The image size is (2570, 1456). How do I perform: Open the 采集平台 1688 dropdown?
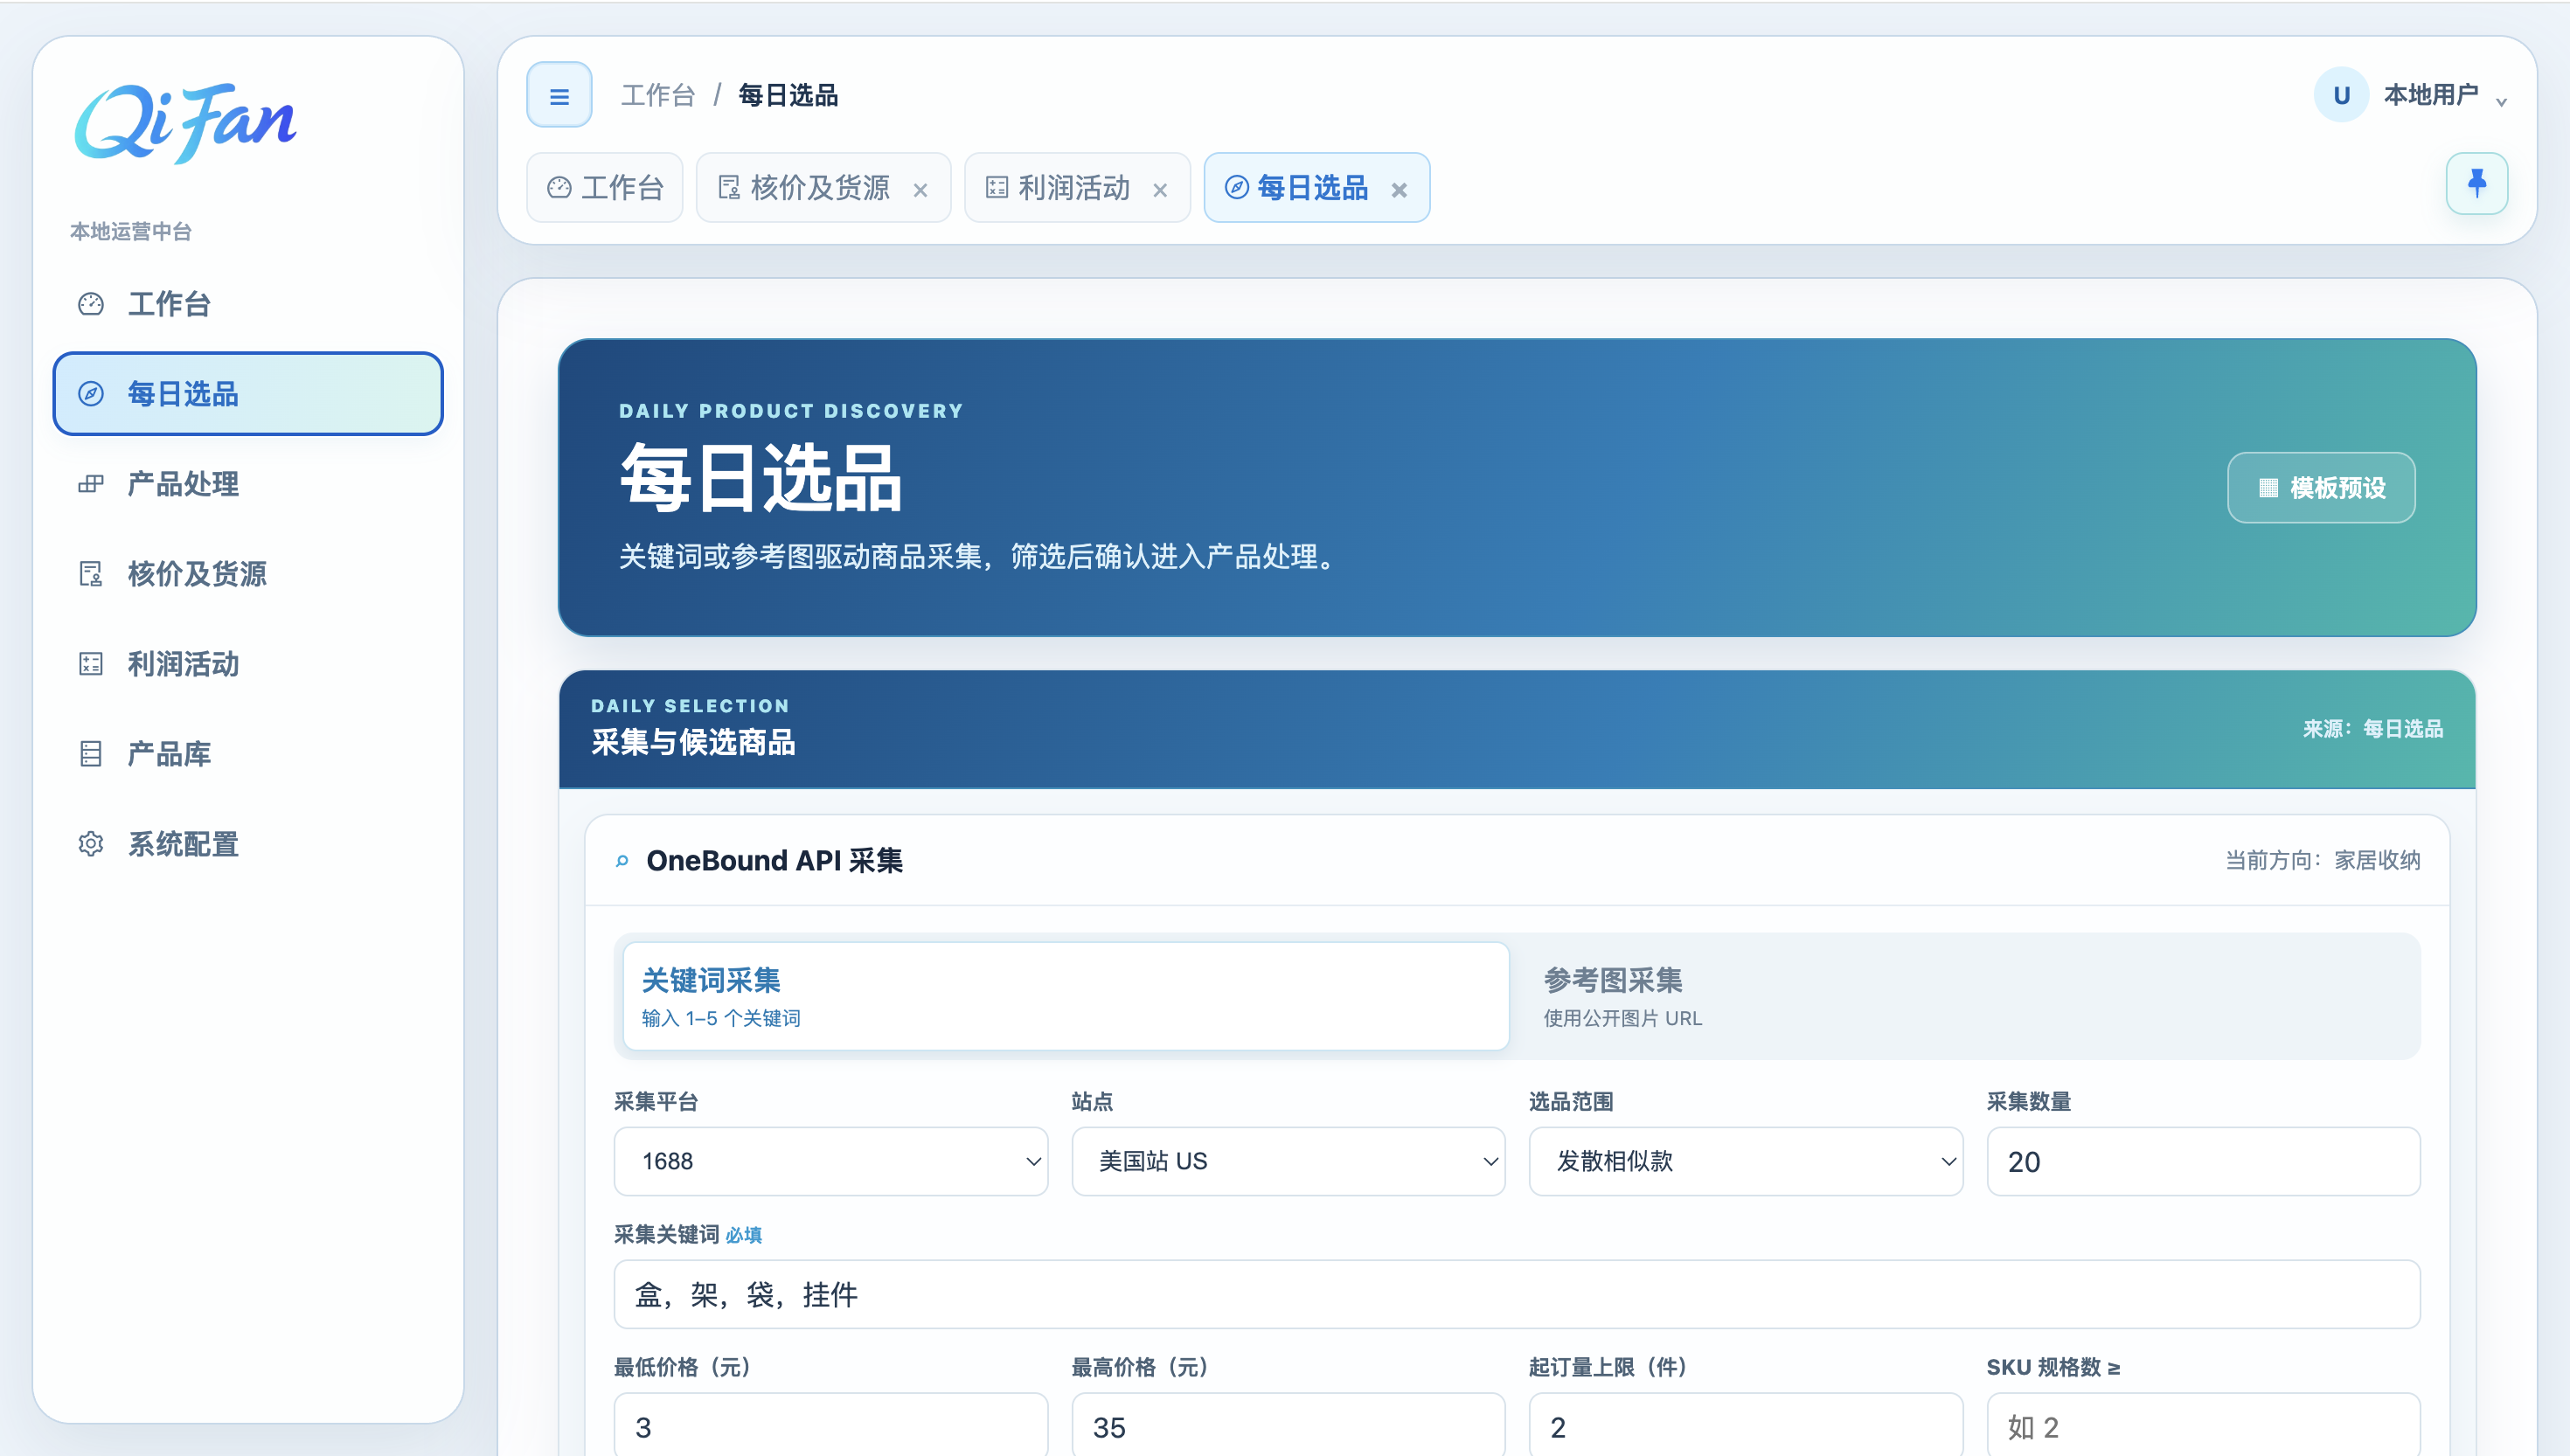coord(830,1161)
